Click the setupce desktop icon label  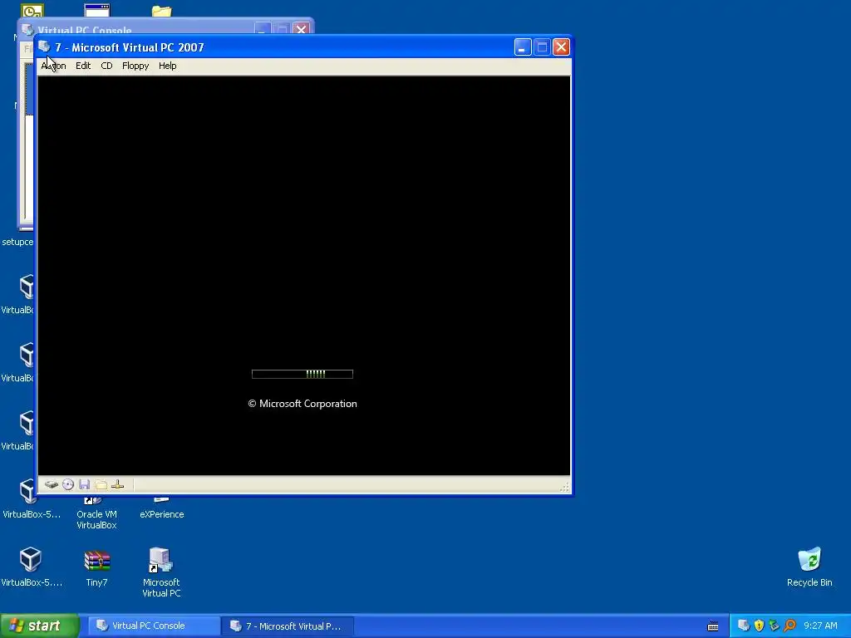pyautogui.click(x=17, y=242)
